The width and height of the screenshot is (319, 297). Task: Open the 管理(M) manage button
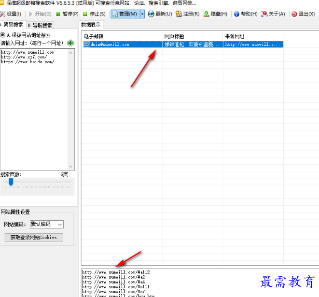pyautogui.click(x=125, y=14)
